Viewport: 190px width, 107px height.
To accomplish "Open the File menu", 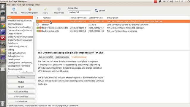I will point(9,5).
